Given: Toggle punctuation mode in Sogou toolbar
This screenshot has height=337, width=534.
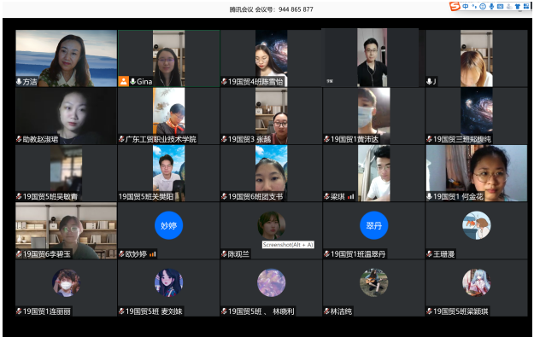Looking at the screenshot, I should (x=474, y=7).
